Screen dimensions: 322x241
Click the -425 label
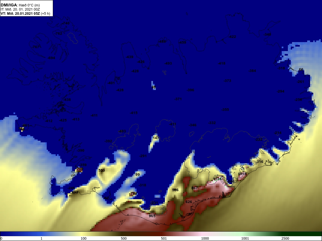63,120
